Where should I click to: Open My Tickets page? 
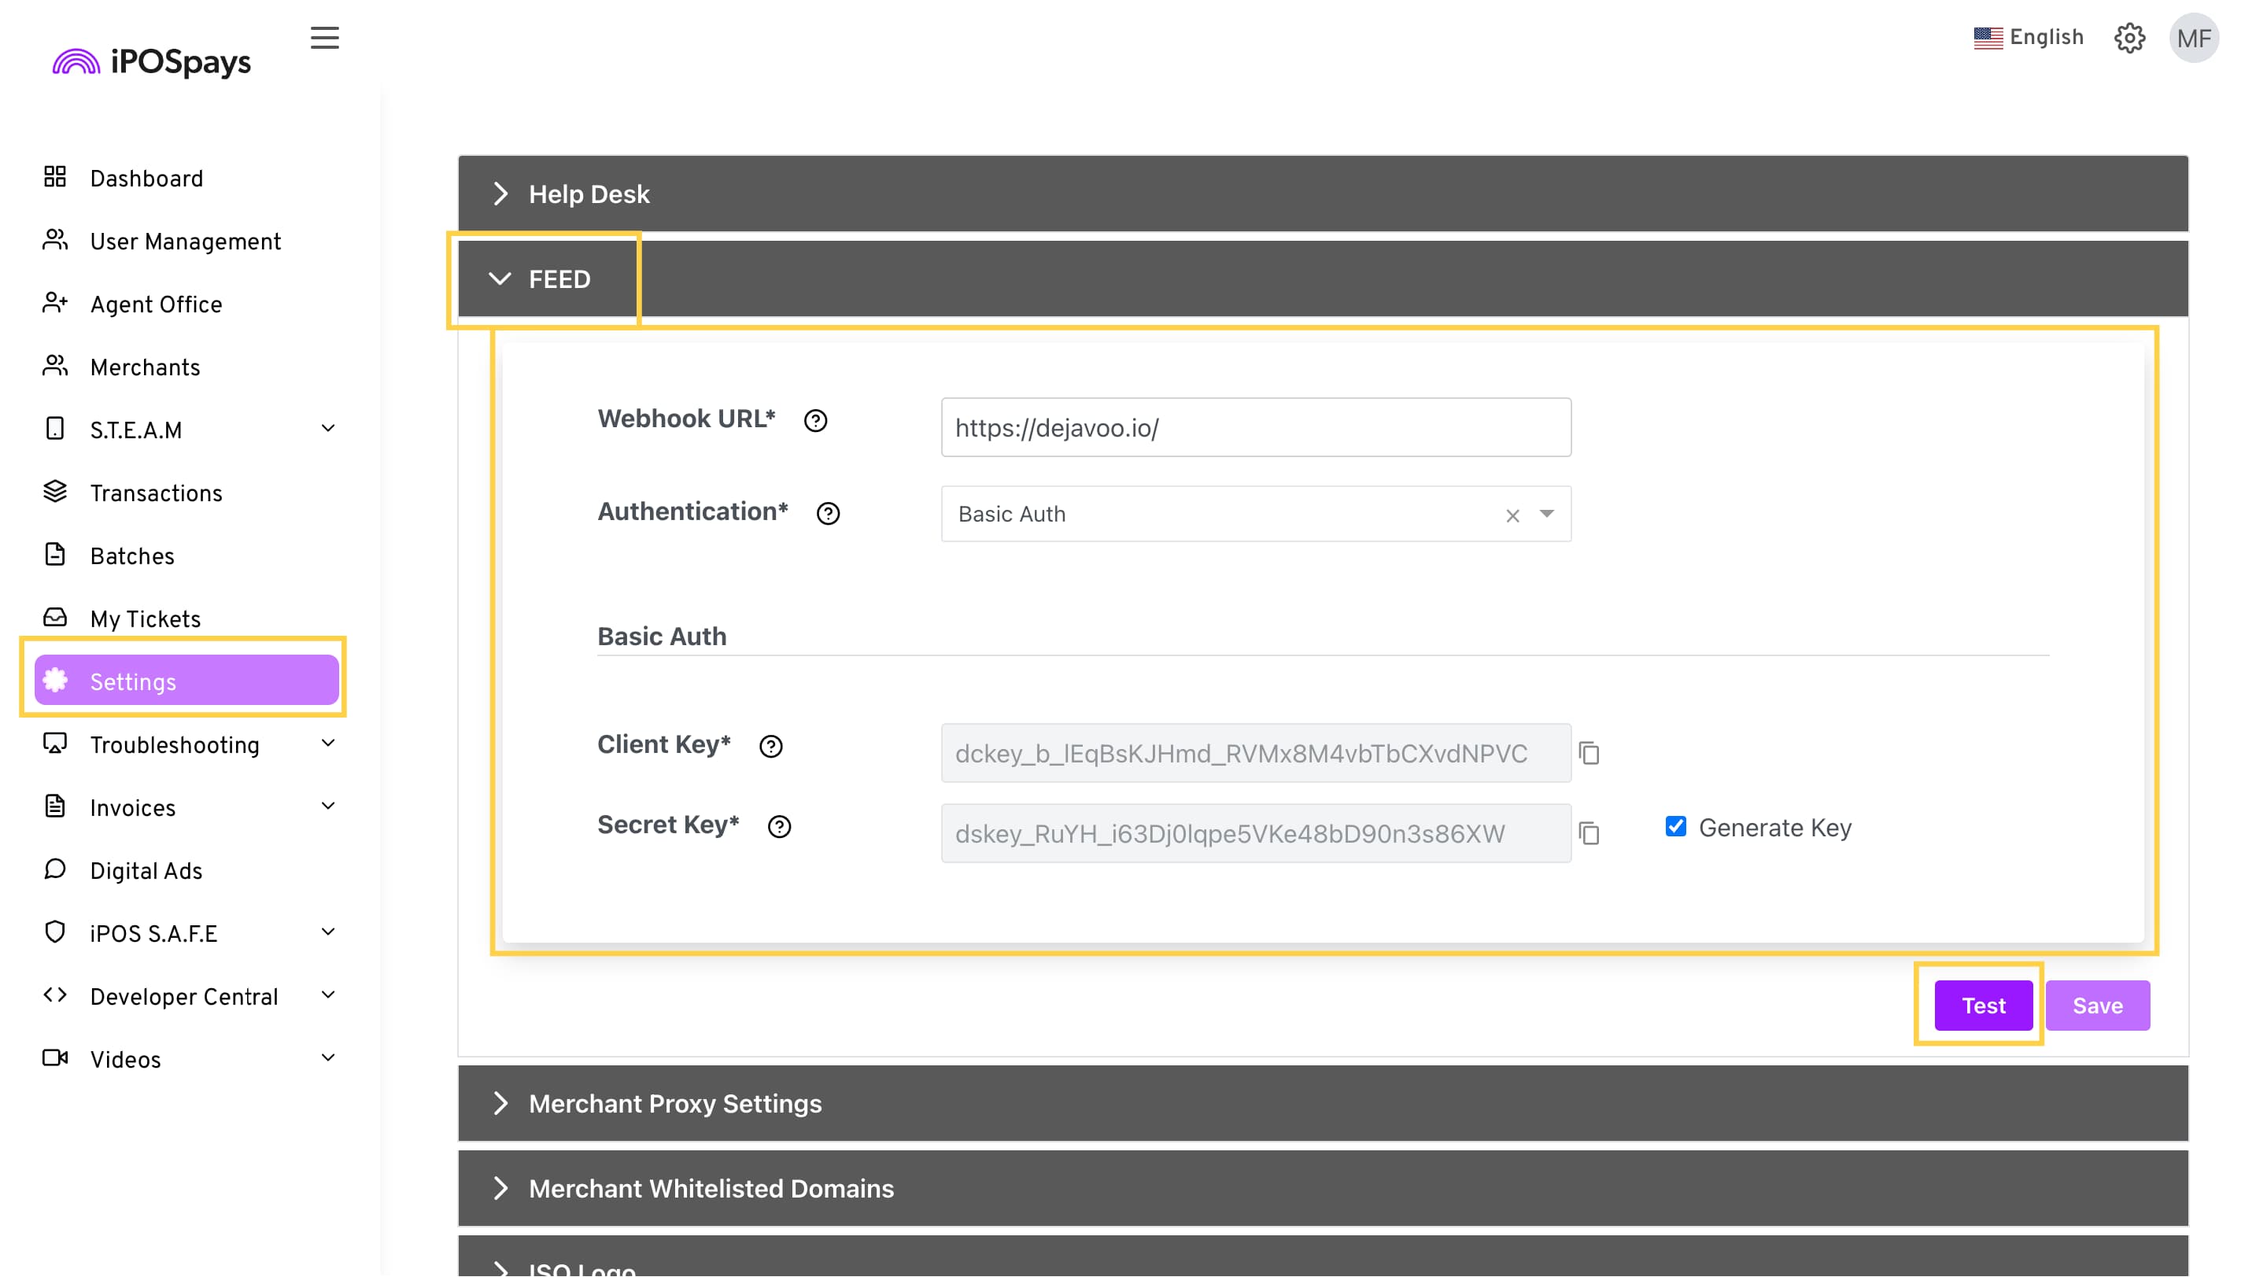(146, 619)
